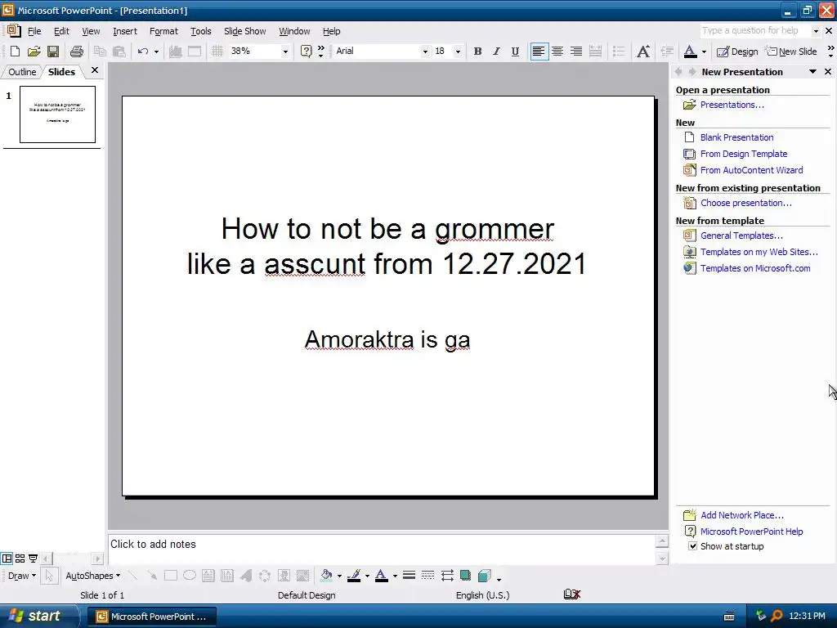The image size is (837, 628).
Task: Switch to Slide Sorter View icon
Action: 20,558
